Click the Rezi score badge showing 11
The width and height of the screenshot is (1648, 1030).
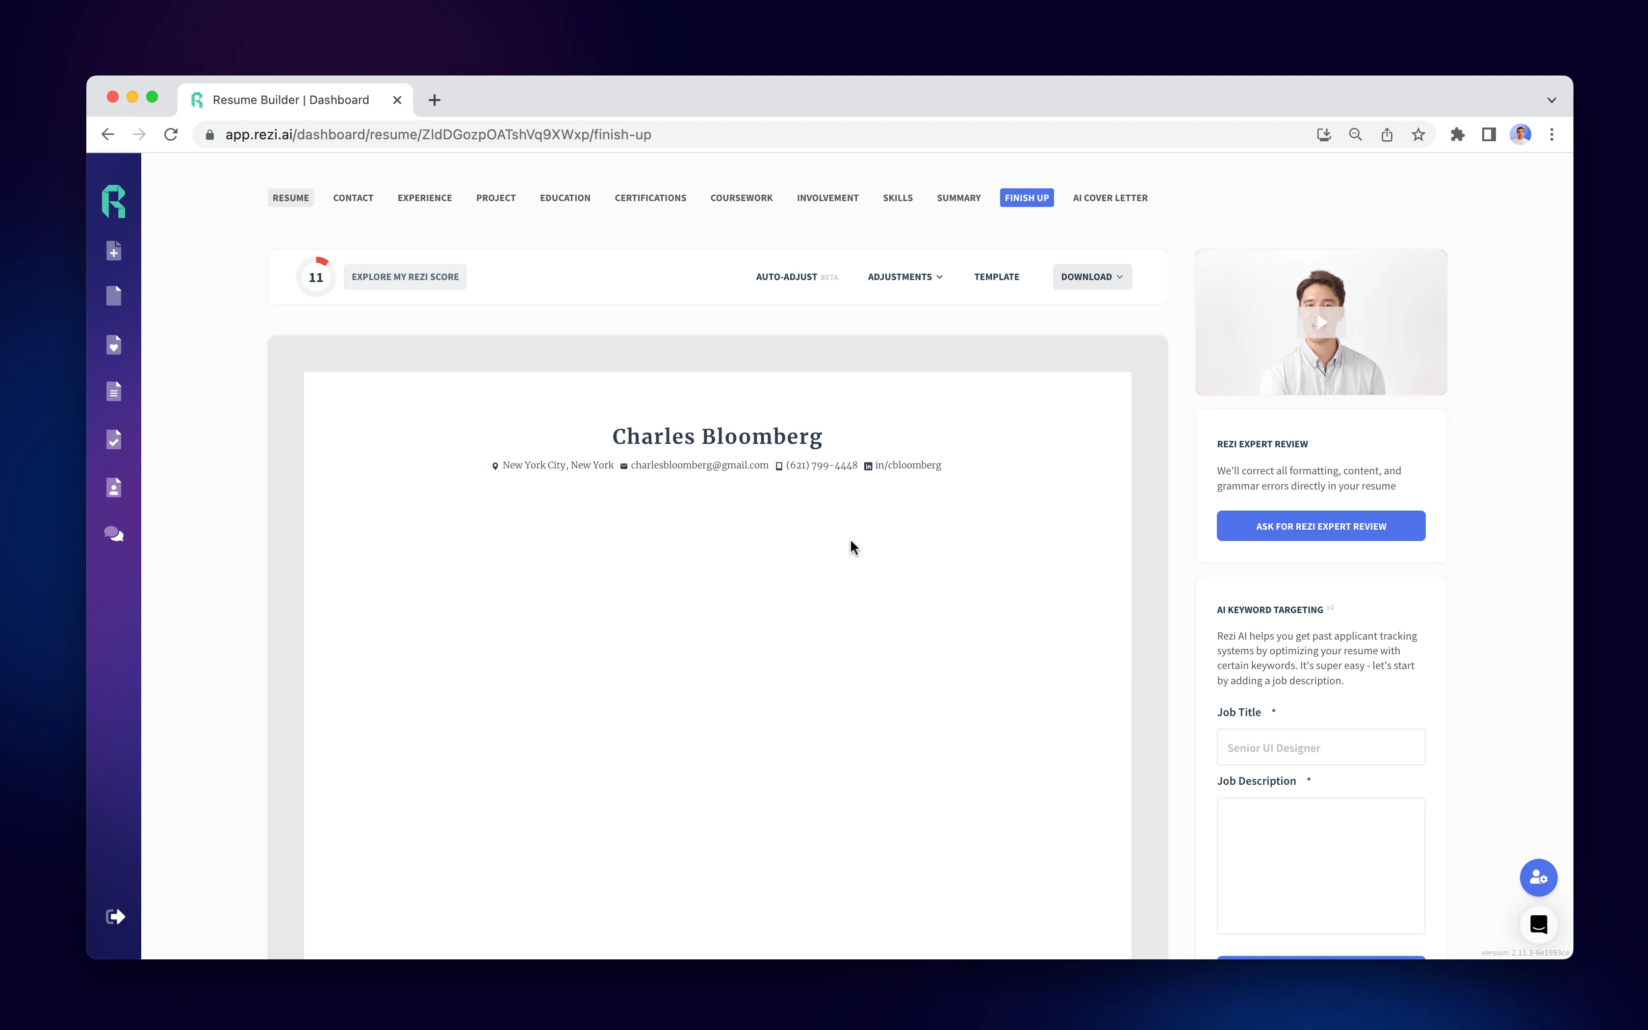315,277
